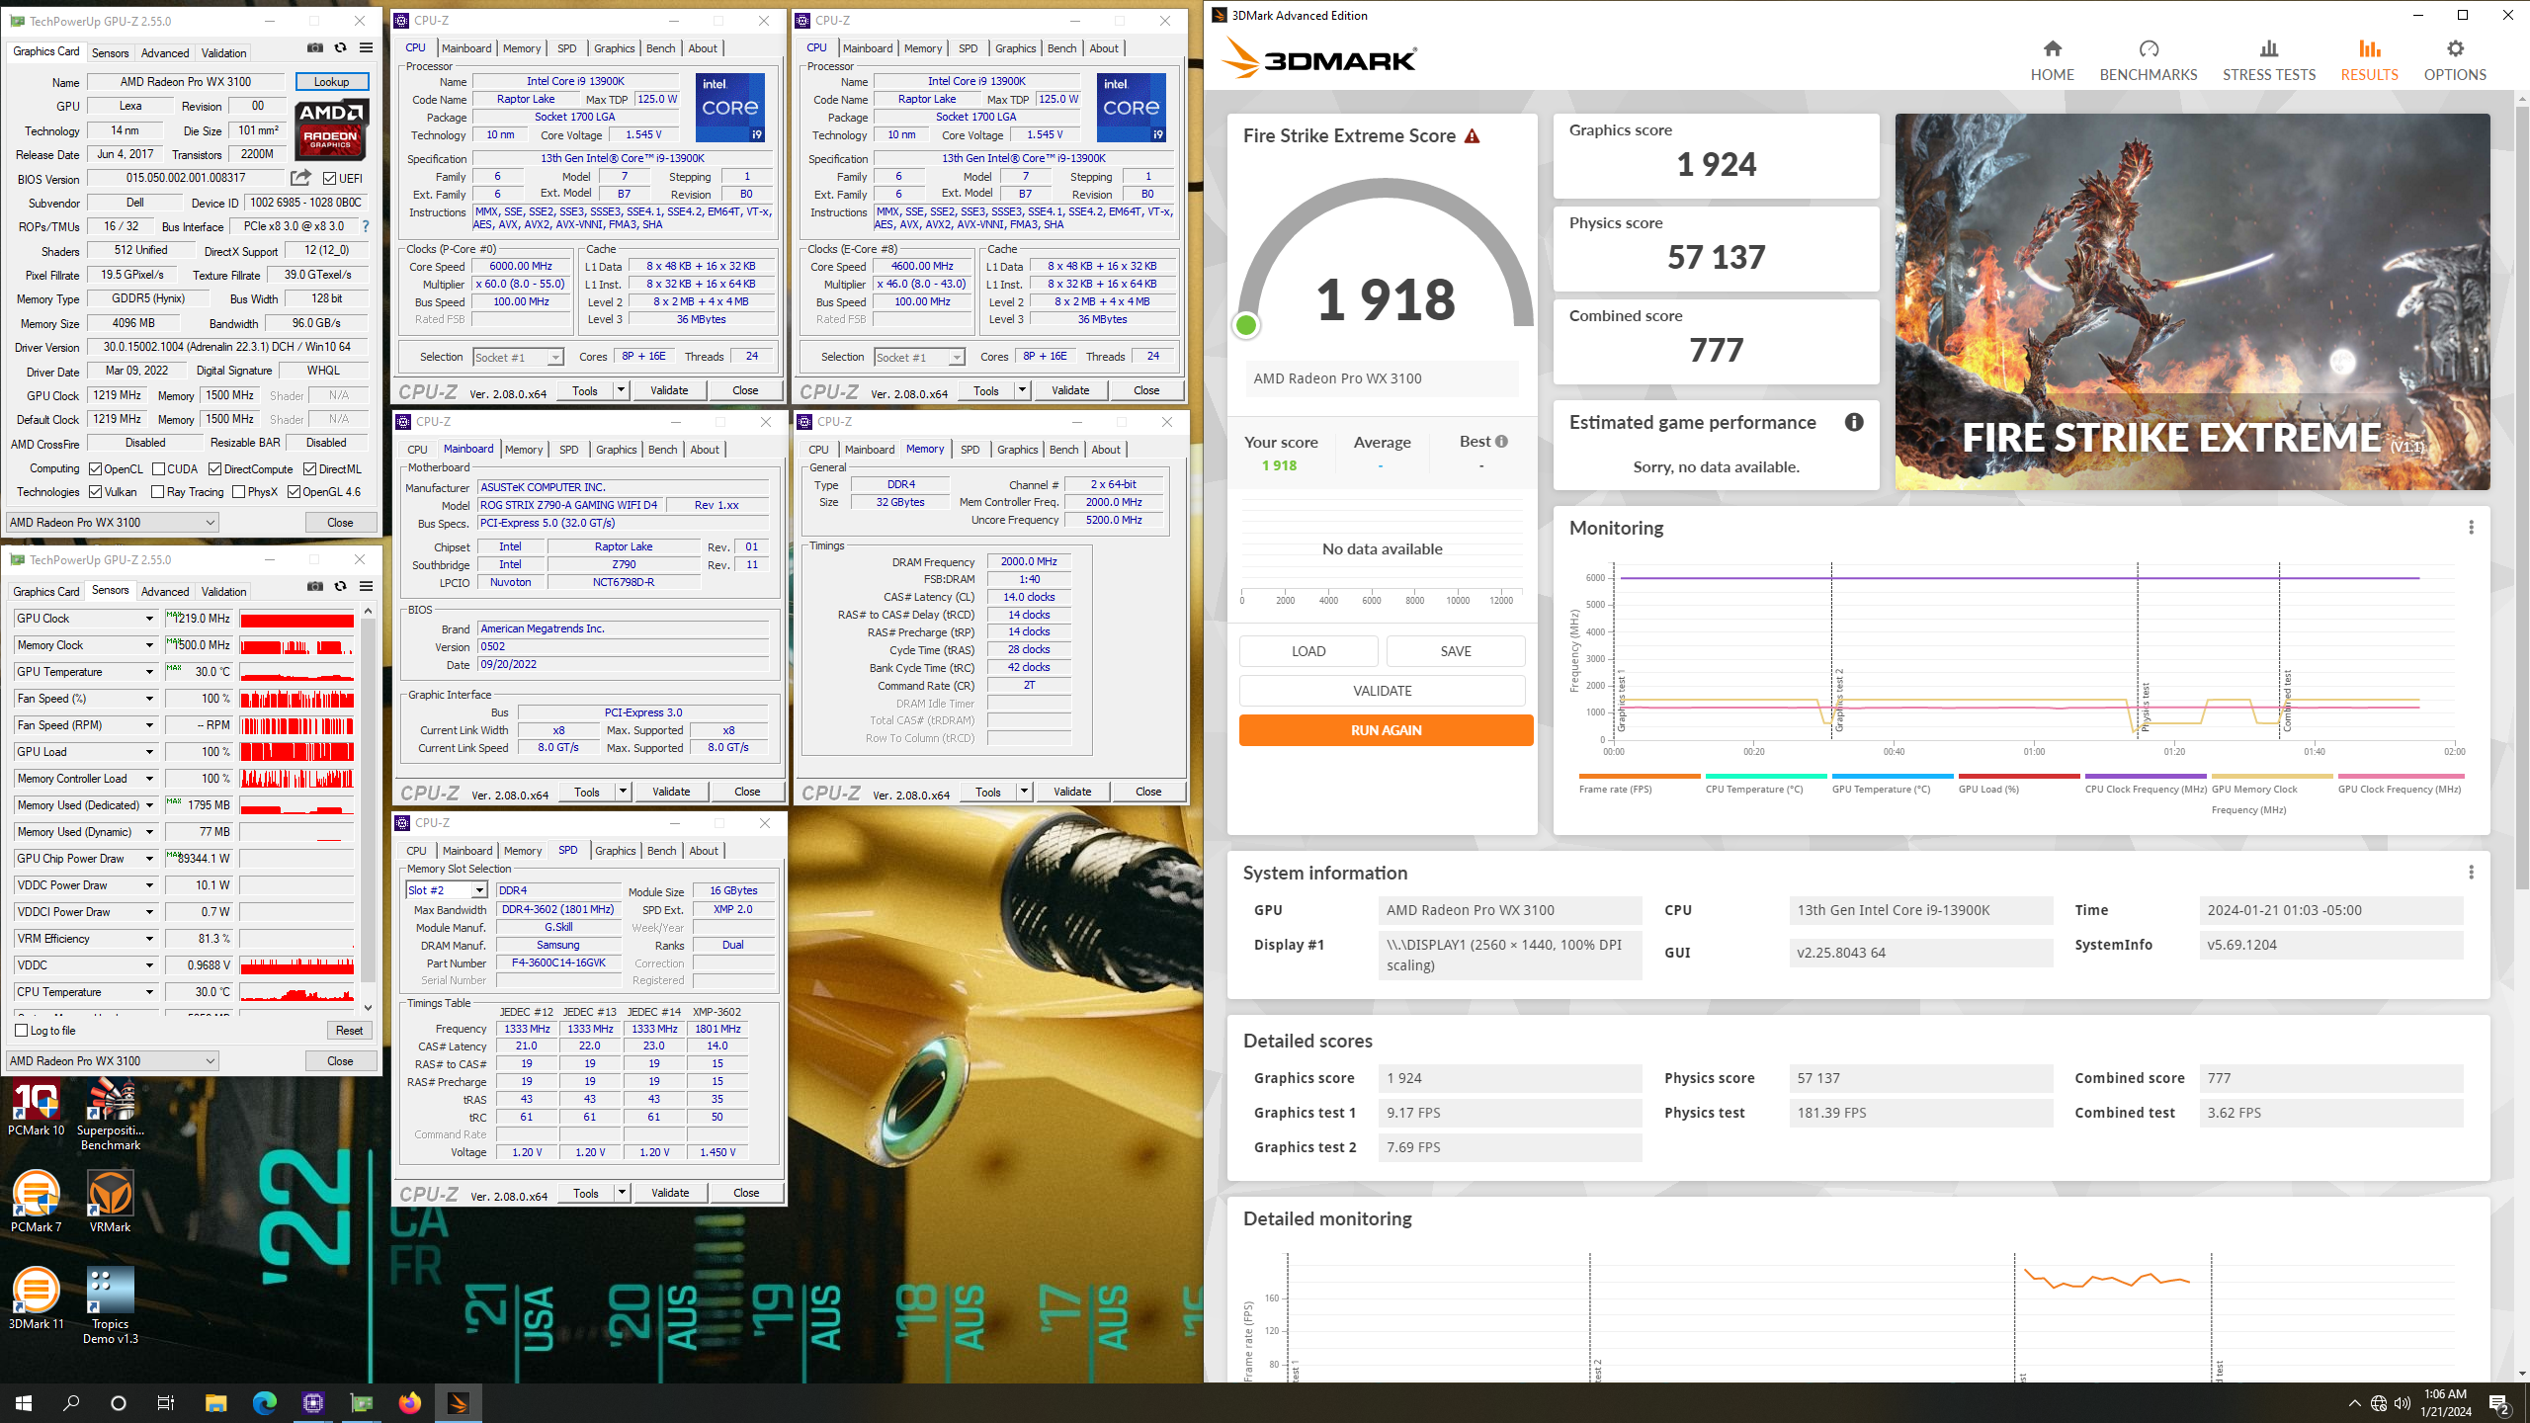Take screenshot in top GPU-Z window
The width and height of the screenshot is (2530, 1423).
314,47
